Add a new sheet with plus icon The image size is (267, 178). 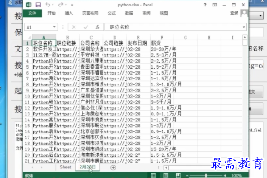coord(113,167)
